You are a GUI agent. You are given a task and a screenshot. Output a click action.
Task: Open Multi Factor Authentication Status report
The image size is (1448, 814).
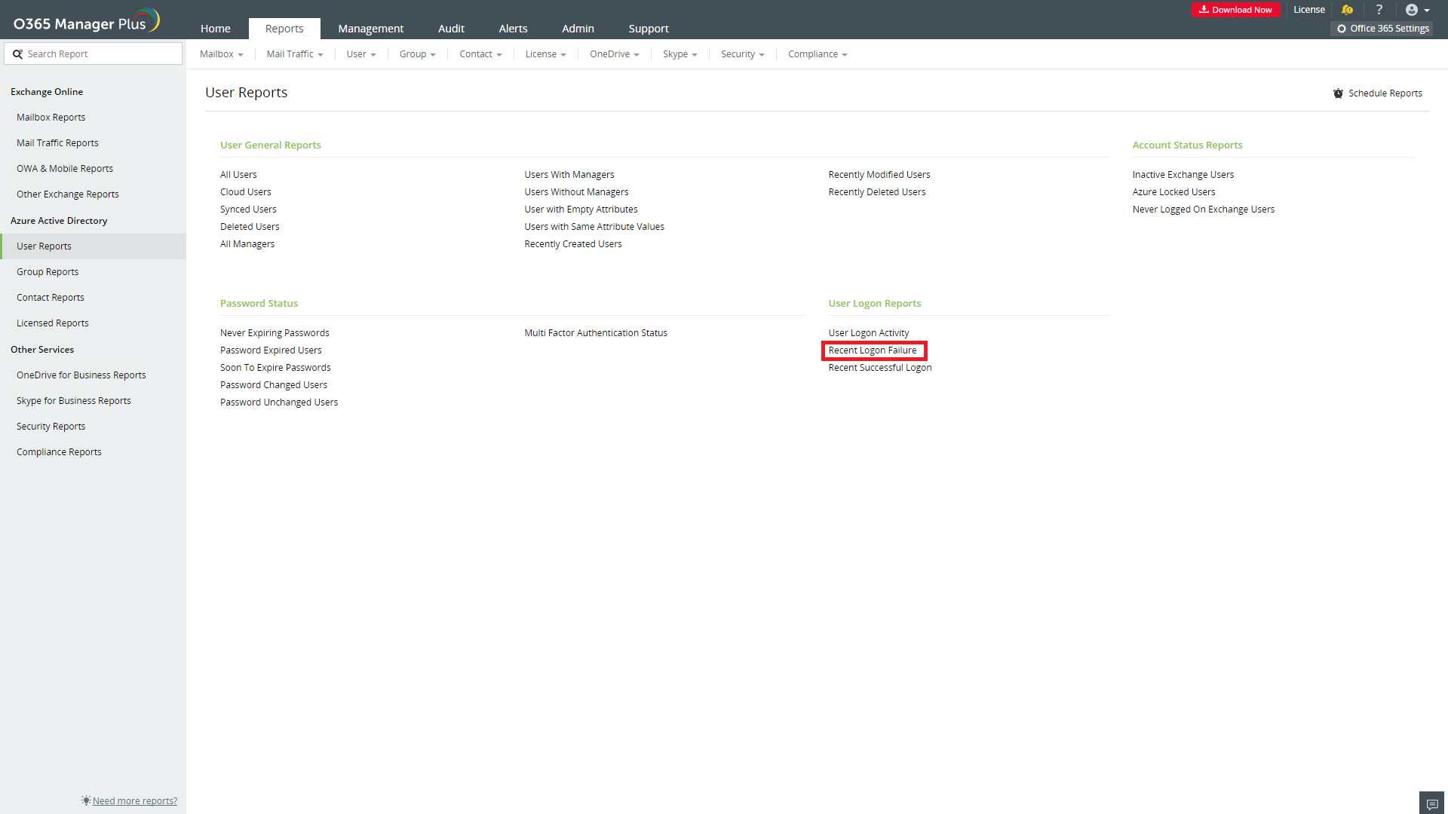pyautogui.click(x=595, y=333)
